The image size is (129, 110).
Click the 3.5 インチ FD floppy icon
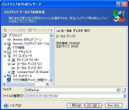click(13, 60)
